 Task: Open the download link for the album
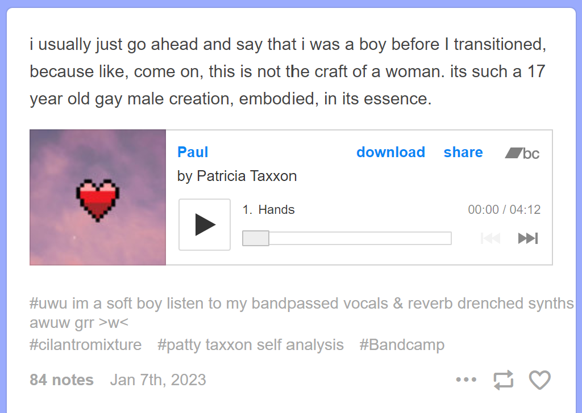390,152
